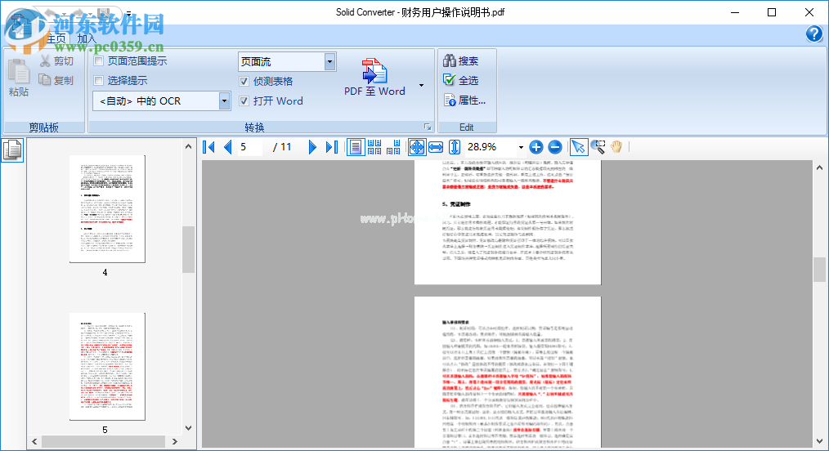Expand PDF 至 Word dropdown arrow
The image size is (829, 451).
click(x=421, y=85)
